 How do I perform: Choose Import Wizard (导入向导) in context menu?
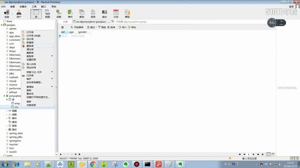click(37, 64)
